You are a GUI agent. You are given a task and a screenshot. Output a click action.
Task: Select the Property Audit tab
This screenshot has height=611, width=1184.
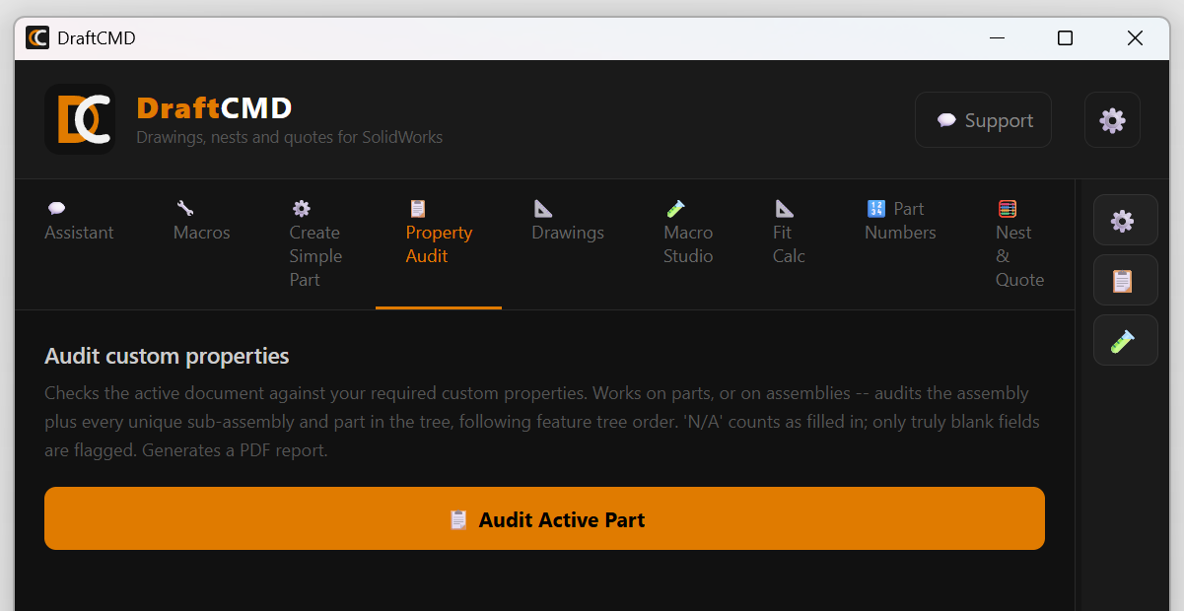[x=439, y=244]
